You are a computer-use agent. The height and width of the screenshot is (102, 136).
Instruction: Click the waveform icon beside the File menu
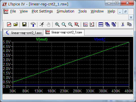coord(6,11)
